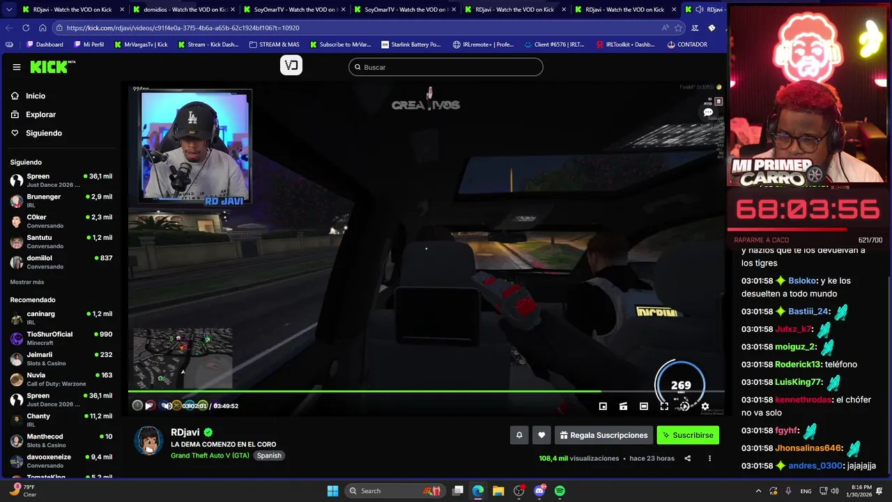The width and height of the screenshot is (892, 502).
Task: Close the domidios browser tab
Action: (x=231, y=10)
